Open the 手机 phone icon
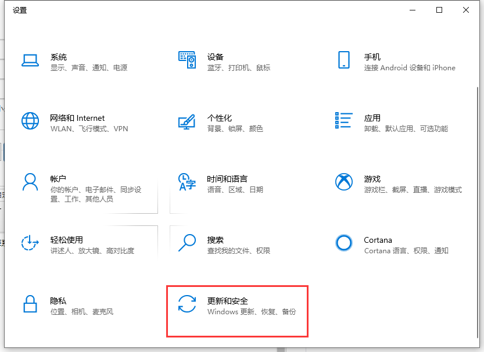 tap(344, 60)
